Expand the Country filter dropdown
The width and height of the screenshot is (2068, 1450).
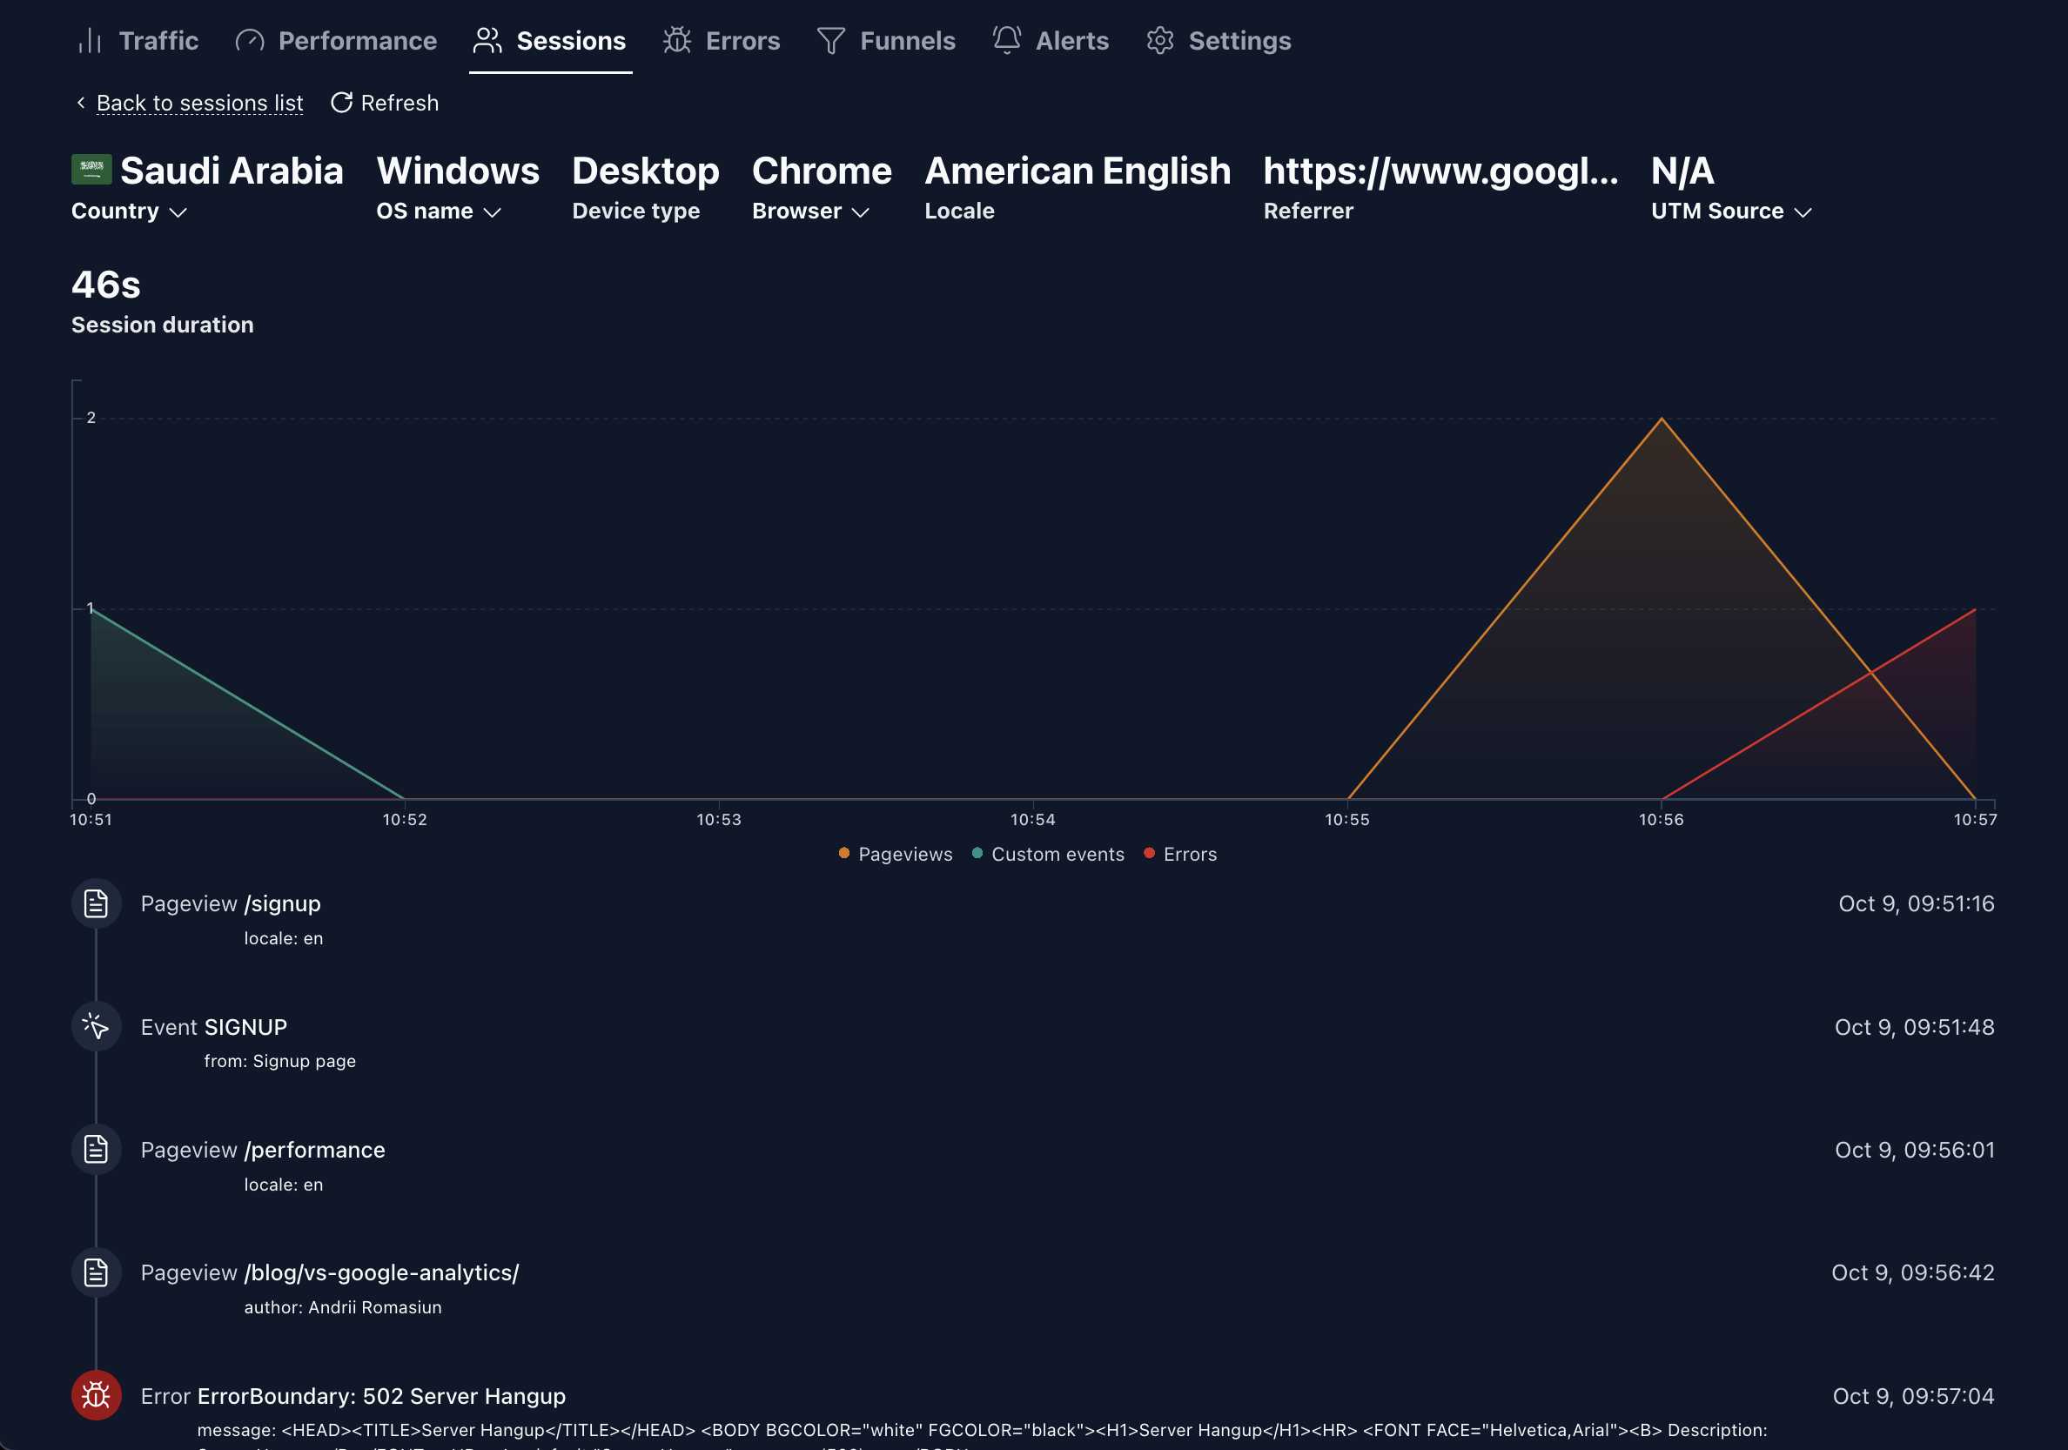tap(129, 211)
